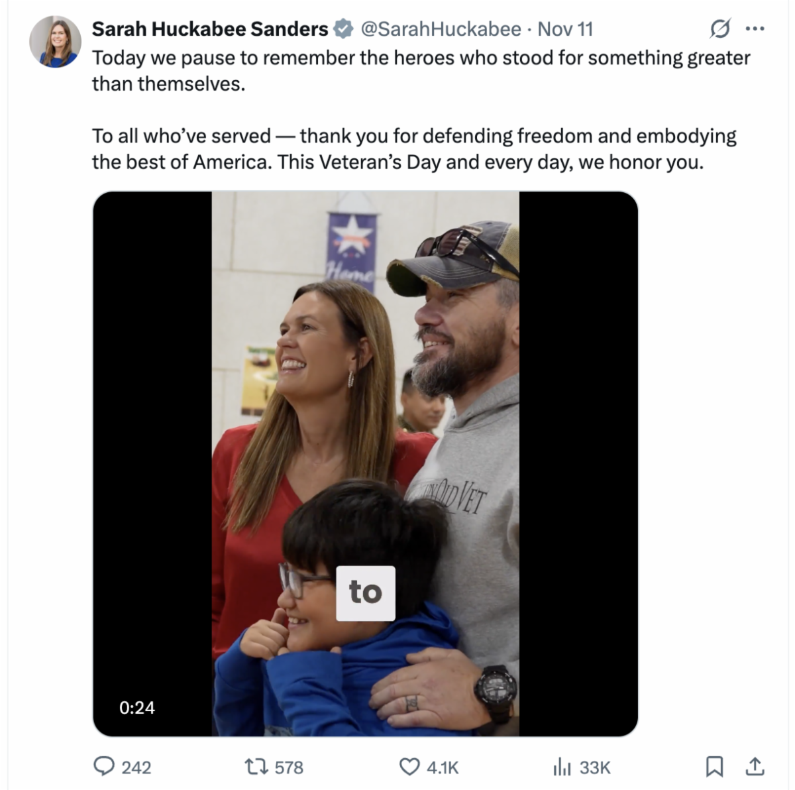The height and width of the screenshot is (790, 795).
Task: Bookmark this post
Action: coord(714,767)
